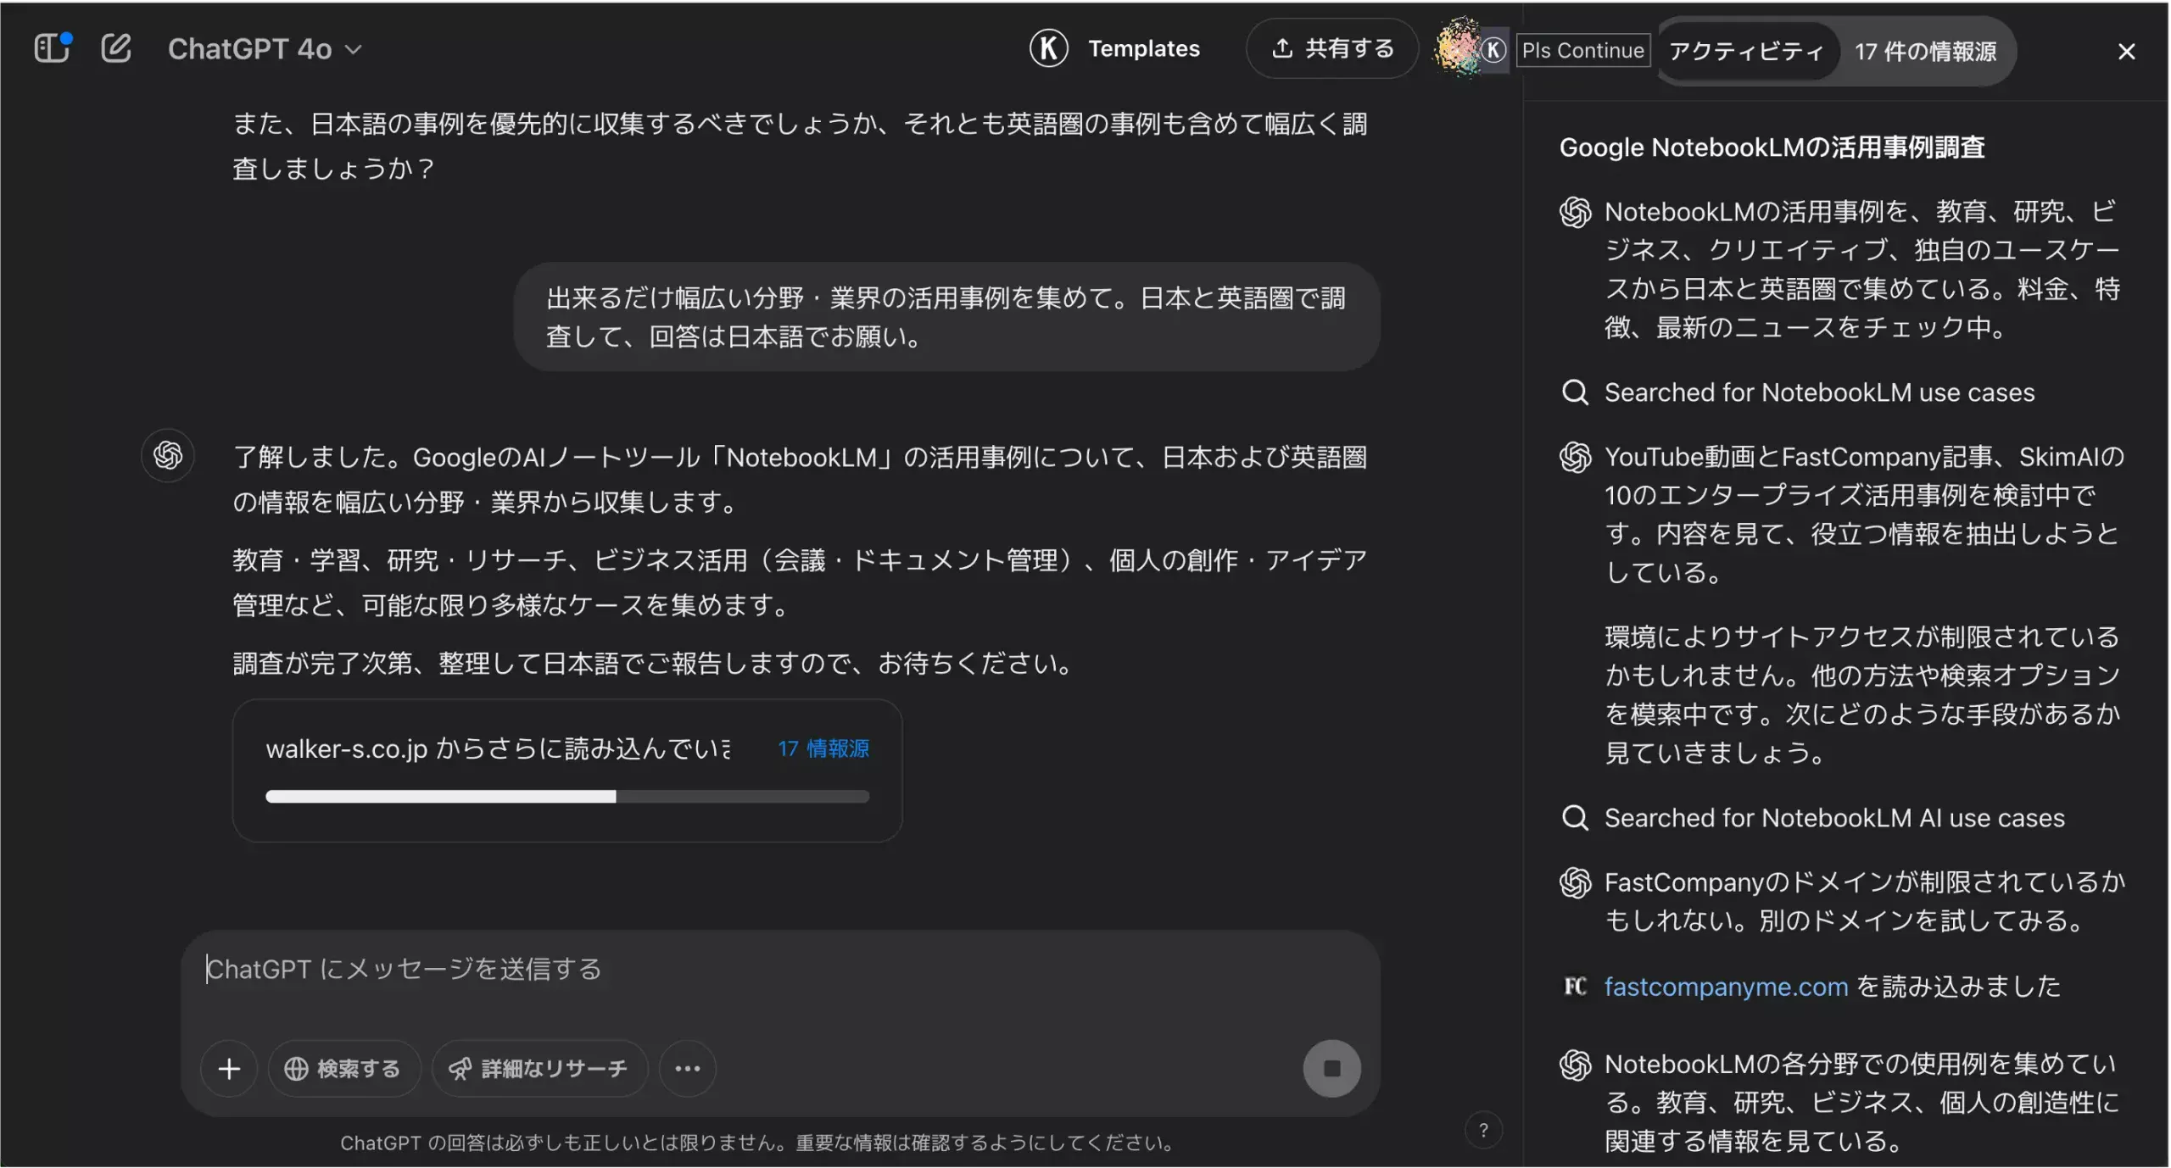Click the sidebar toggle icon
Screen dimensions: 2171x1168
coord(50,47)
